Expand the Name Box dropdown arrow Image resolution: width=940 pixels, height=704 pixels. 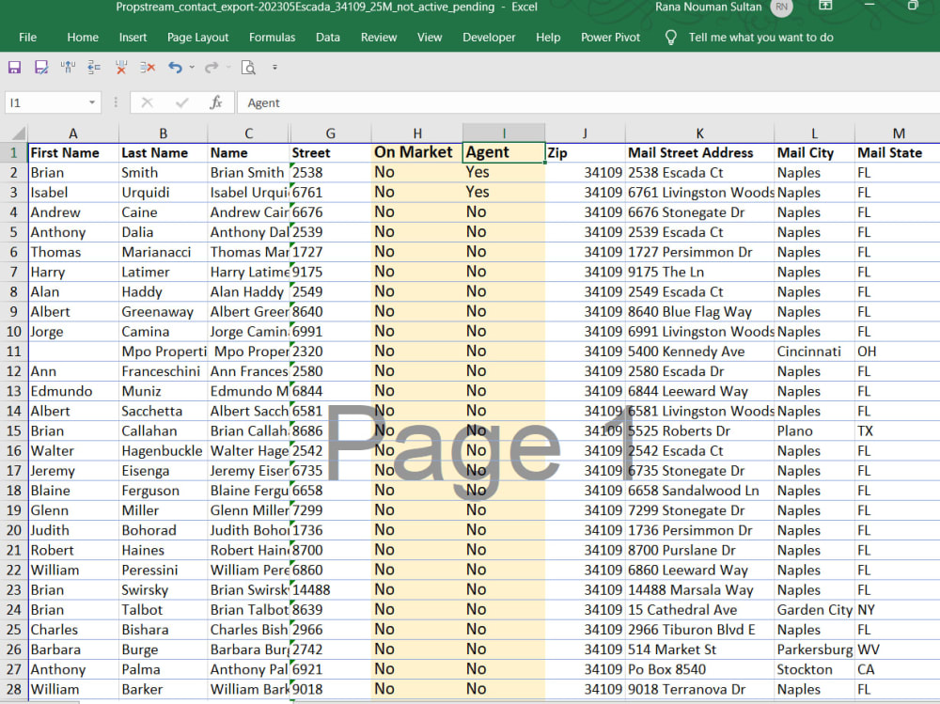[92, 102]
